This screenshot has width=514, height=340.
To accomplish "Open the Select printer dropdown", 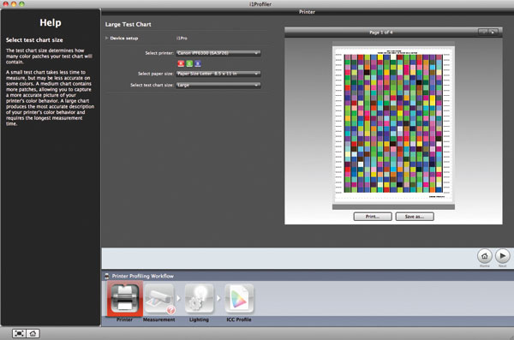I will (218, 53).
